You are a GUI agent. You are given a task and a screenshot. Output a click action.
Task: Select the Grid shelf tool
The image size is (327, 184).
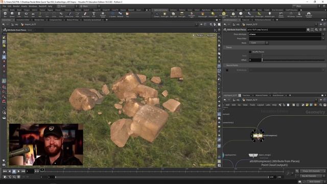(33, 14)
